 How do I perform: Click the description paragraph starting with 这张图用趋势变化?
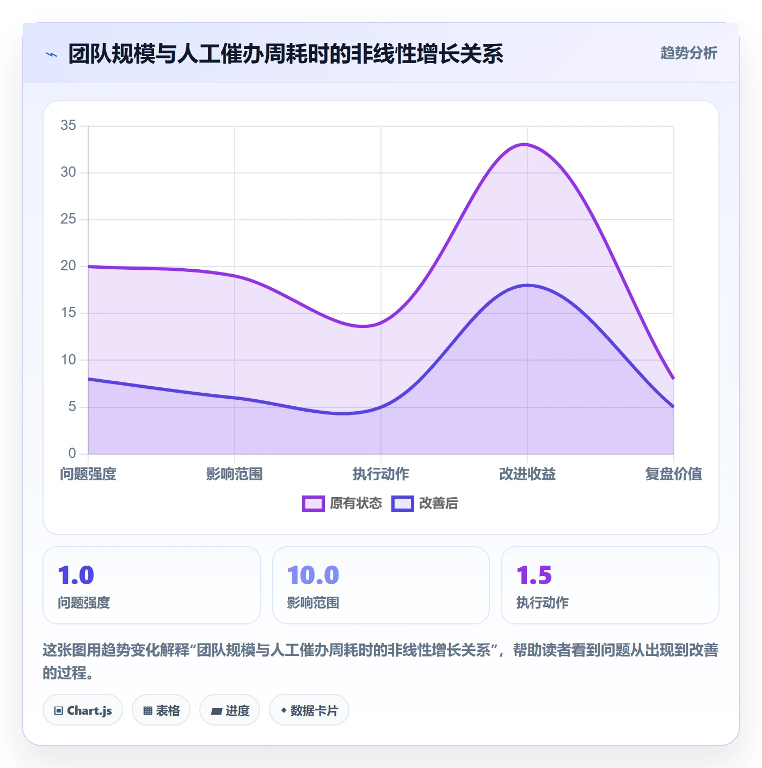[381, 661]
